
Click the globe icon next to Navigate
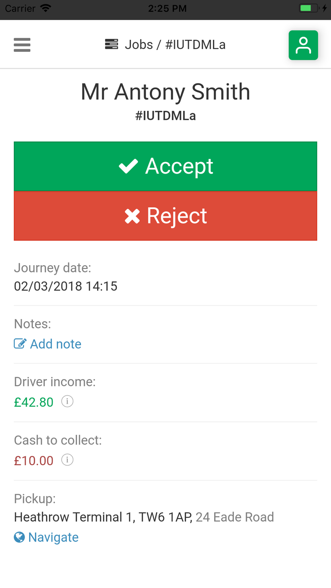(19, 537)
